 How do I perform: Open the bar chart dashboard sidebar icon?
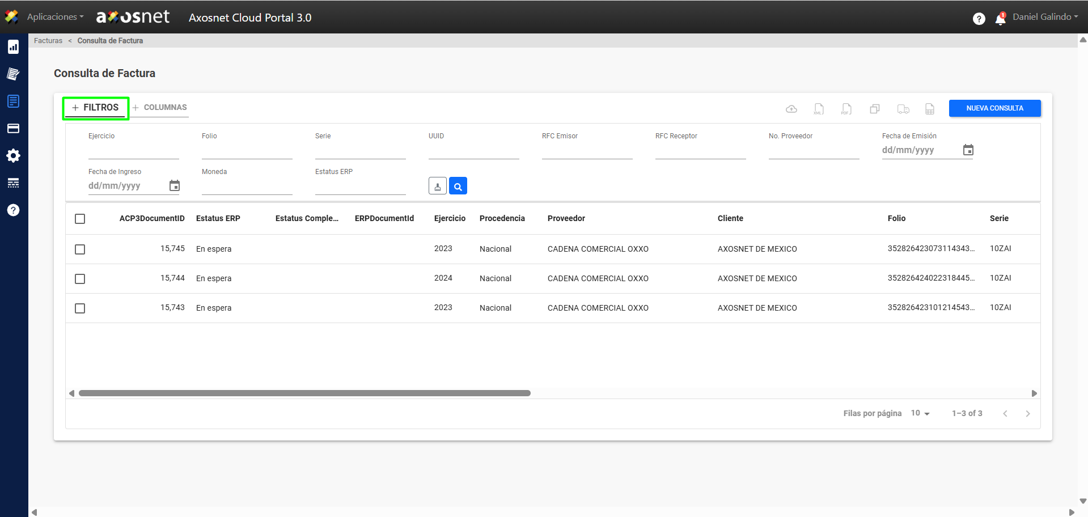point(13,46)
